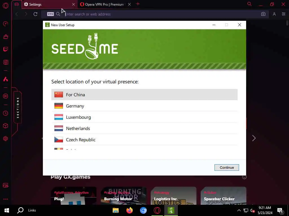289x216 pixels.
Task: Open the GX Cleaner sidebar icon
Action: tap(6, 37)
